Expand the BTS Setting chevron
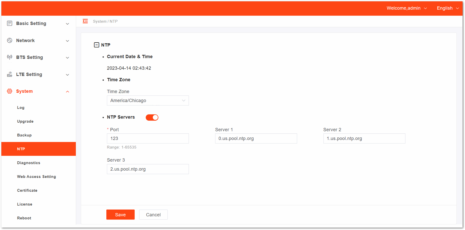 point(67,58)
